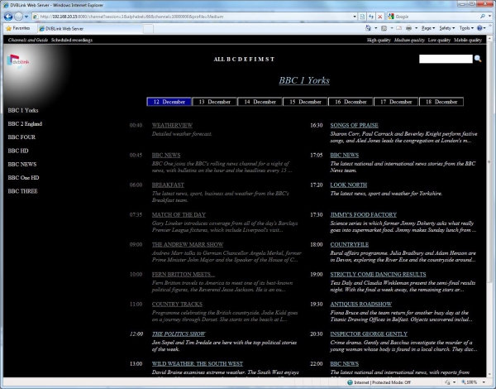Select Mobile quality profile
This screenshot has height=389, width=496.
(x=468, y=40)
